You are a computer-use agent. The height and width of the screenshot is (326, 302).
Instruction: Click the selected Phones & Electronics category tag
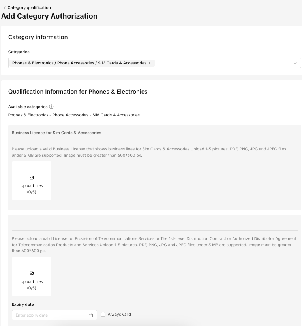pos(79,63)
